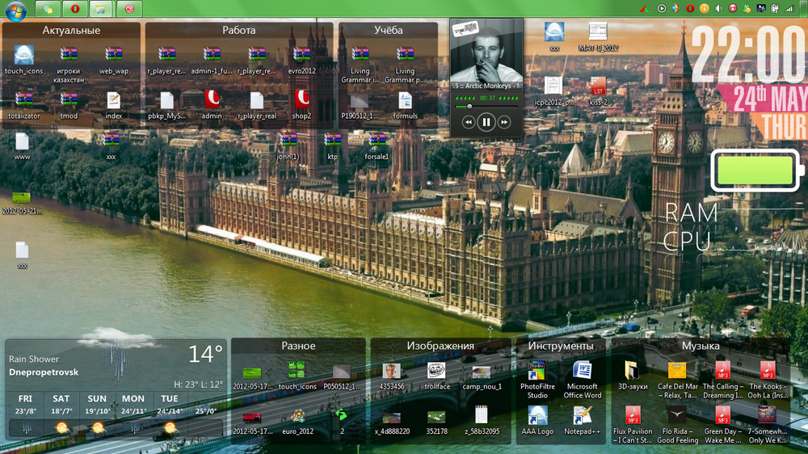
Task: Pause the Arctic Monkeys track
Action: (x=486, y=122)
